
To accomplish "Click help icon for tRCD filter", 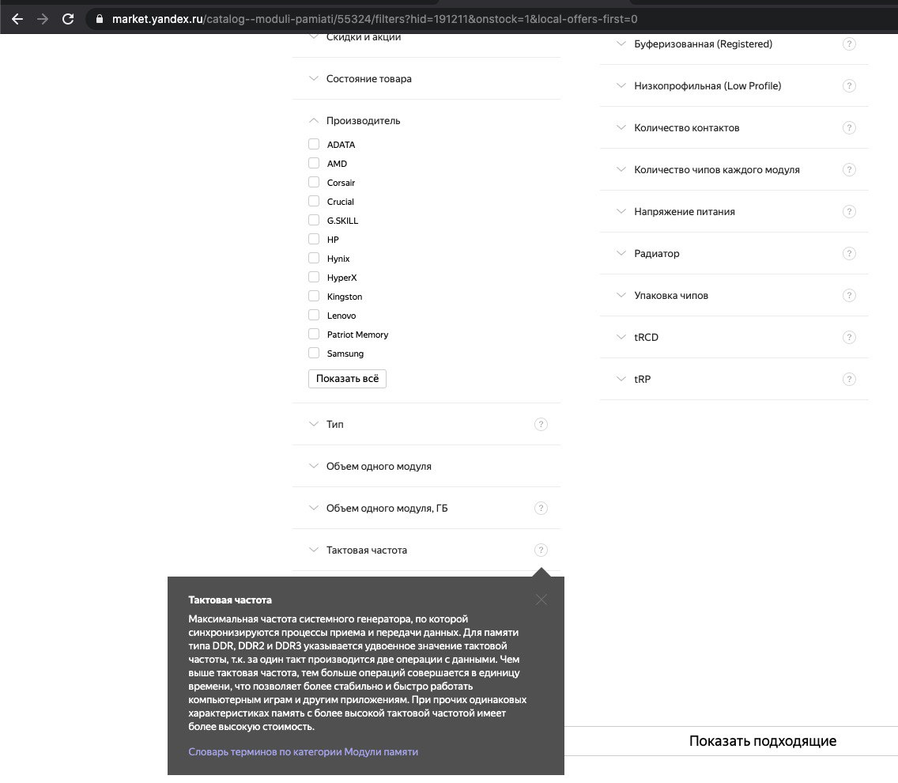I will tap(849, 338).
